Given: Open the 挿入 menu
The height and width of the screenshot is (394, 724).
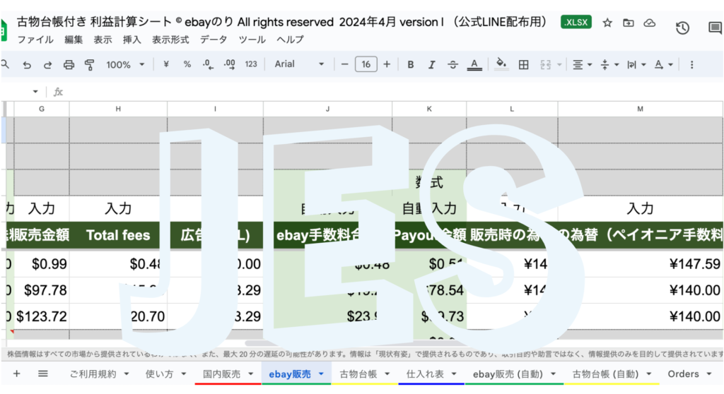Looking at the screenshot, I should pos(132,40).
